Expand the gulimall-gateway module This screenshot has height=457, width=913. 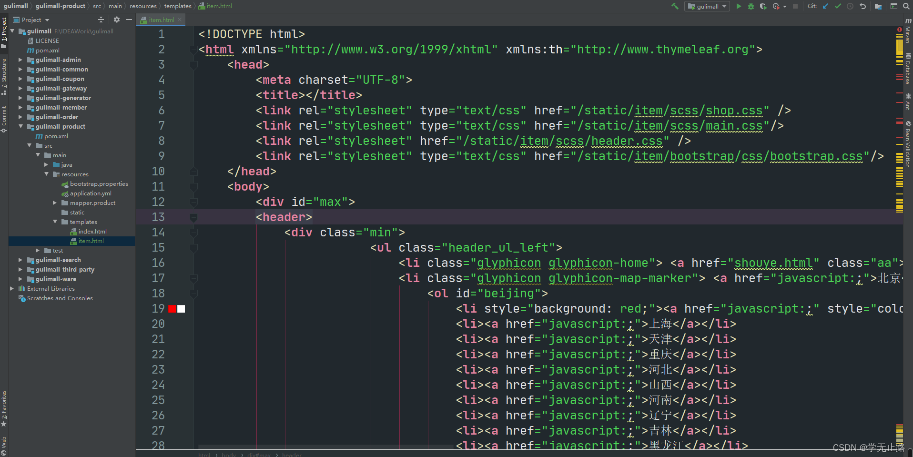[x=20, y=89]
